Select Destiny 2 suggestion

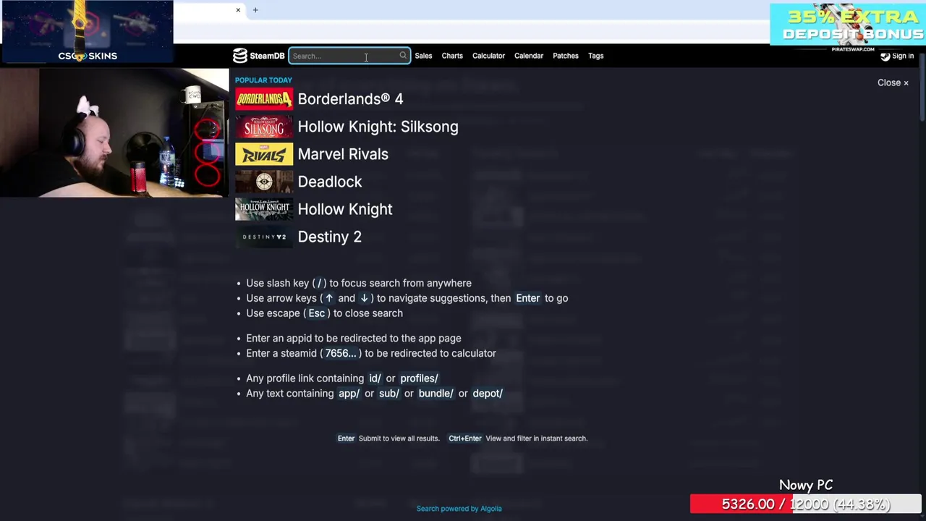tap(329, 237)
